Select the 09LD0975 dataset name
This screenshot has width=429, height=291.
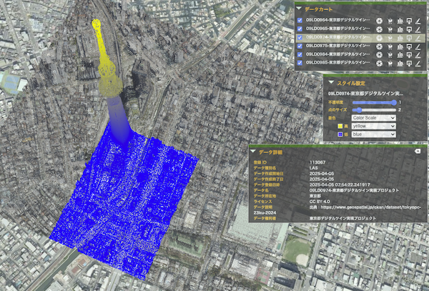[x=338, y=46]
